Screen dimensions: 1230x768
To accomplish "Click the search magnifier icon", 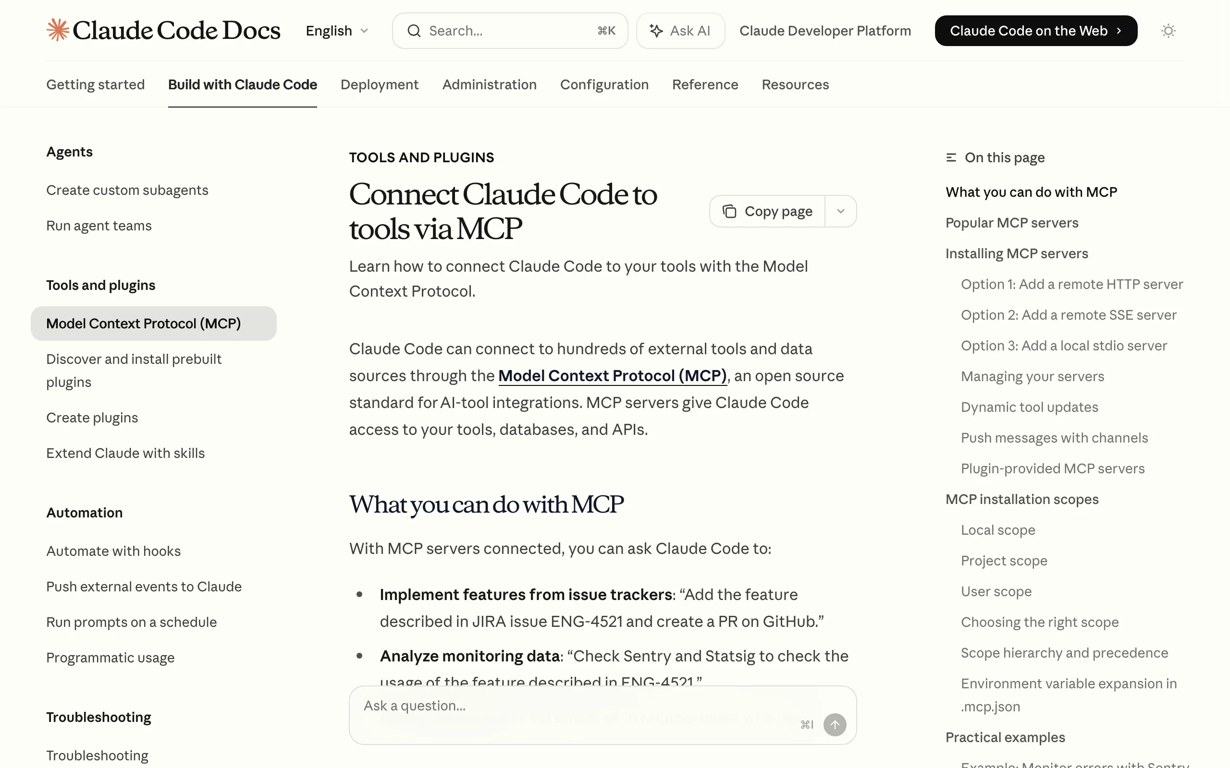I will coord(414,31).
